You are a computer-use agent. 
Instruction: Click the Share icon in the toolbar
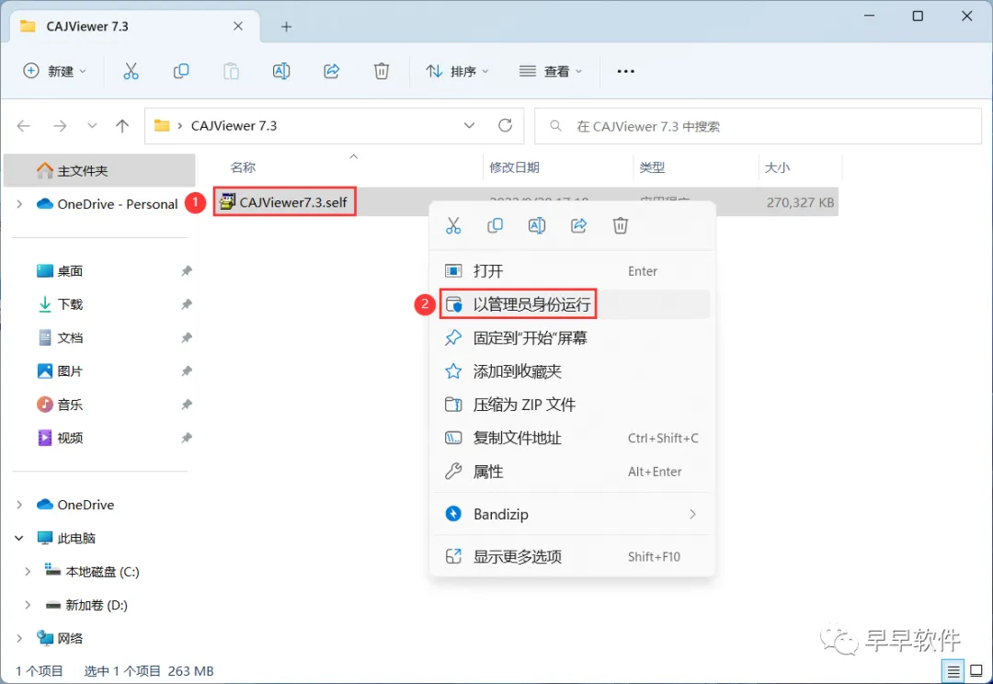[x=331, y=71]
